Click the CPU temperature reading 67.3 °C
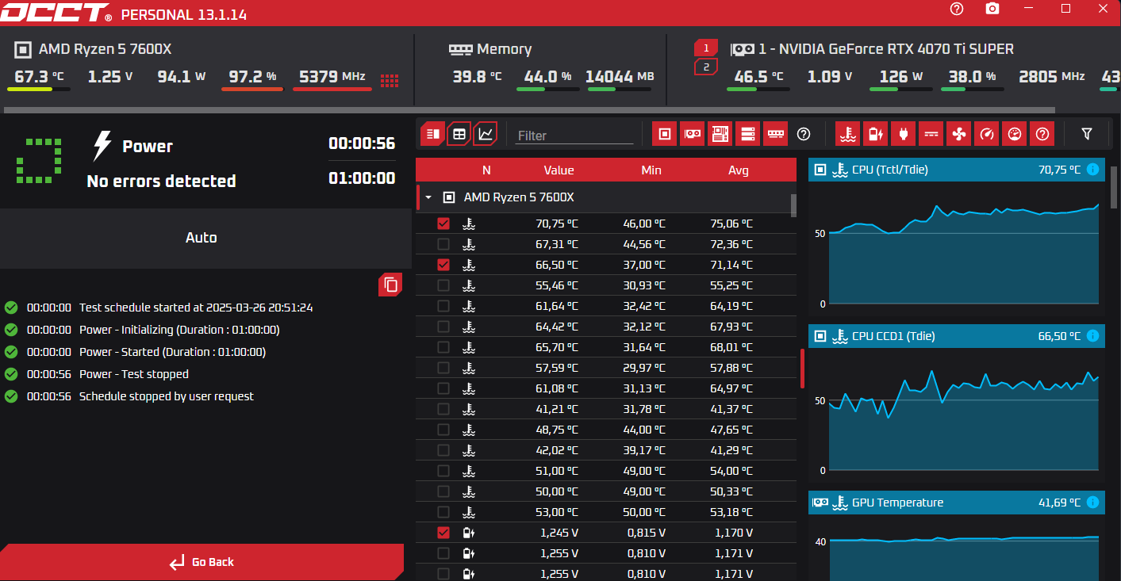Viewport: 1121px width, 581px height. [40, 77]
